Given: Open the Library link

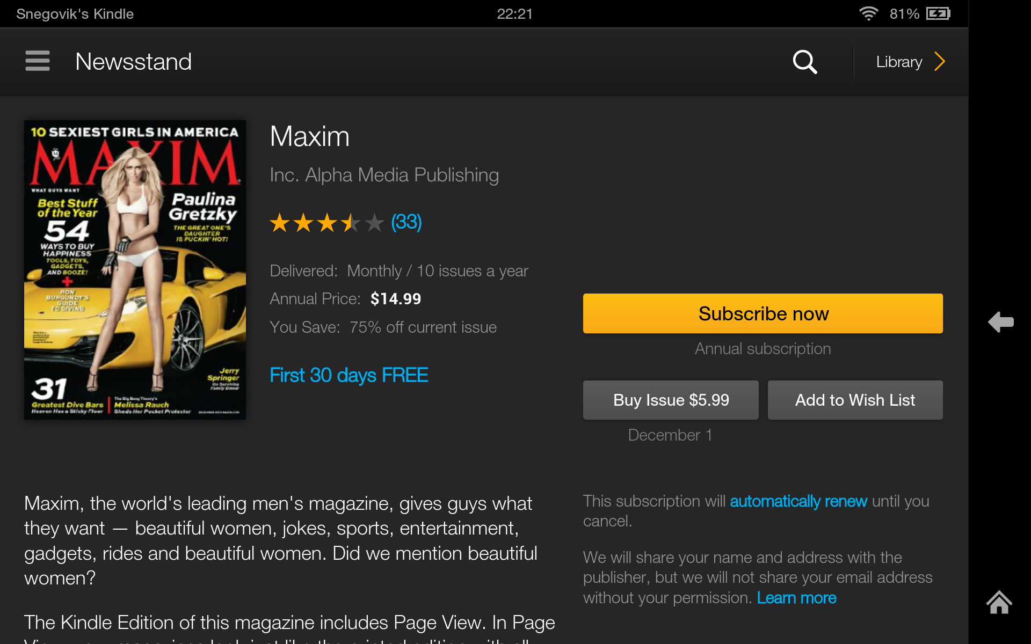Looking at the screenshot, I should pyautogui.click(x=899, y=62).
